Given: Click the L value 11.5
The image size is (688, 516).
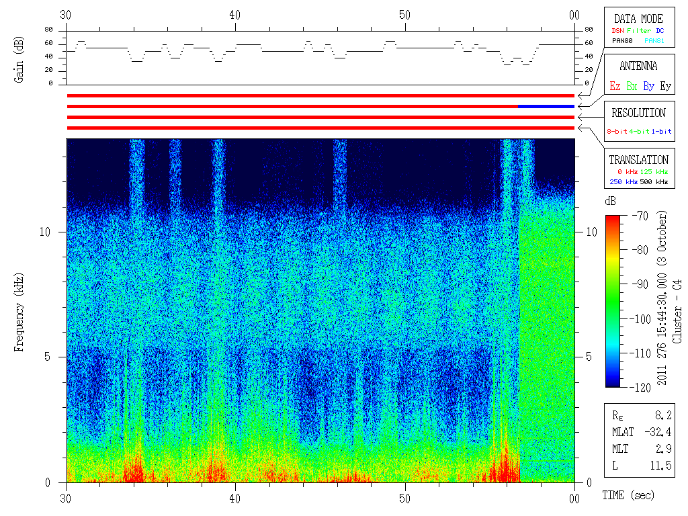Looking at the screenshot, I should point(661,466).
